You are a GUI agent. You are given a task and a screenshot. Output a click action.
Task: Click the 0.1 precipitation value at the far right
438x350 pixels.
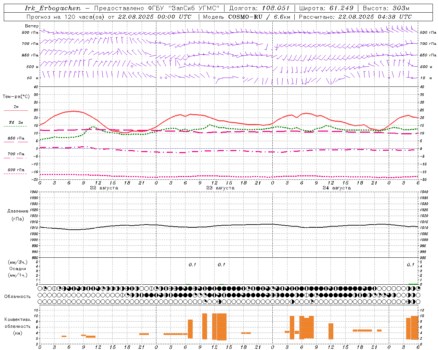pos(411,265)
